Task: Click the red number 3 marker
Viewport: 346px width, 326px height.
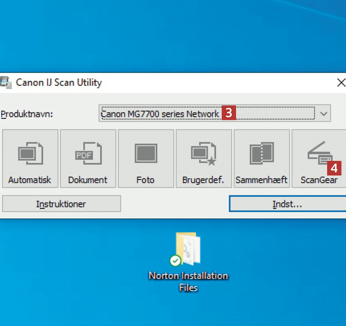Action: click(x=229, y=113)
